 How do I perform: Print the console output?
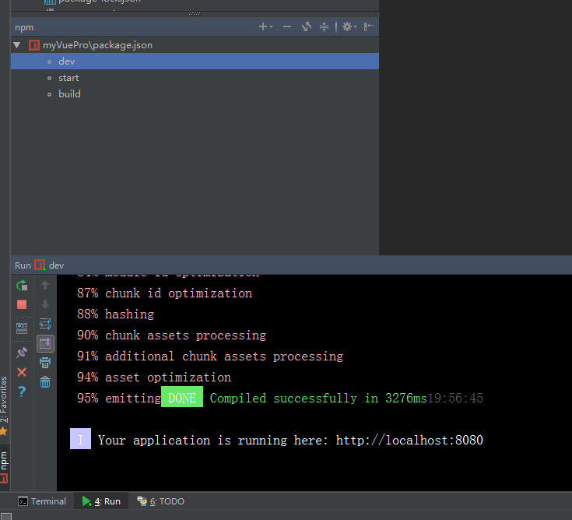click(45, 363)
